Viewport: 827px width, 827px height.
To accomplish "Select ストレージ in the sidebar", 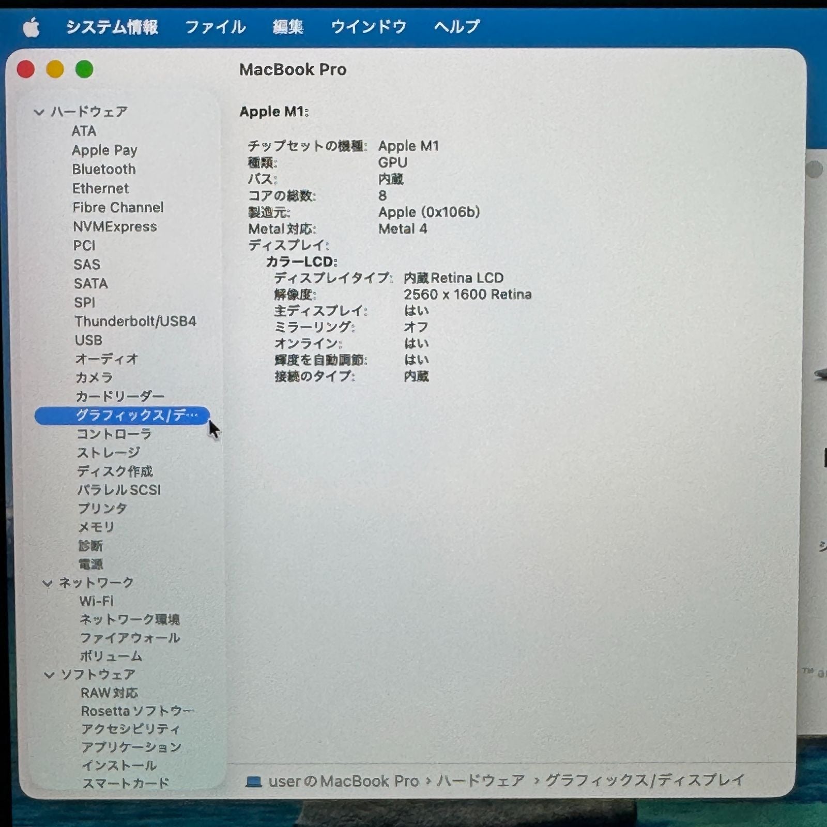I will pos(109,453).
